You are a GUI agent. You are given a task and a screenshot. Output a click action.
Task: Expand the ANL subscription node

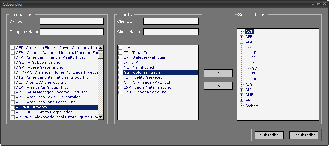pyautogui.click(x=242, y=100)
